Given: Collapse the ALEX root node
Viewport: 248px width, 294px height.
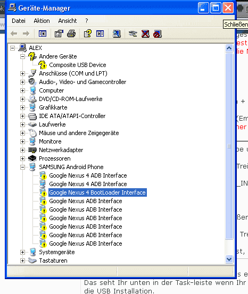Looking at the screenshot, I should pos(12,48).
